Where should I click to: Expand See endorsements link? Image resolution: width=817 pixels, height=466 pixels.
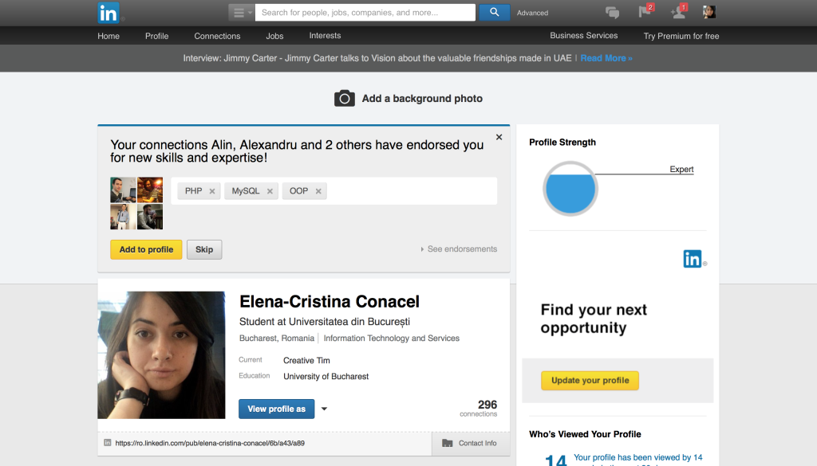(459, 249)
